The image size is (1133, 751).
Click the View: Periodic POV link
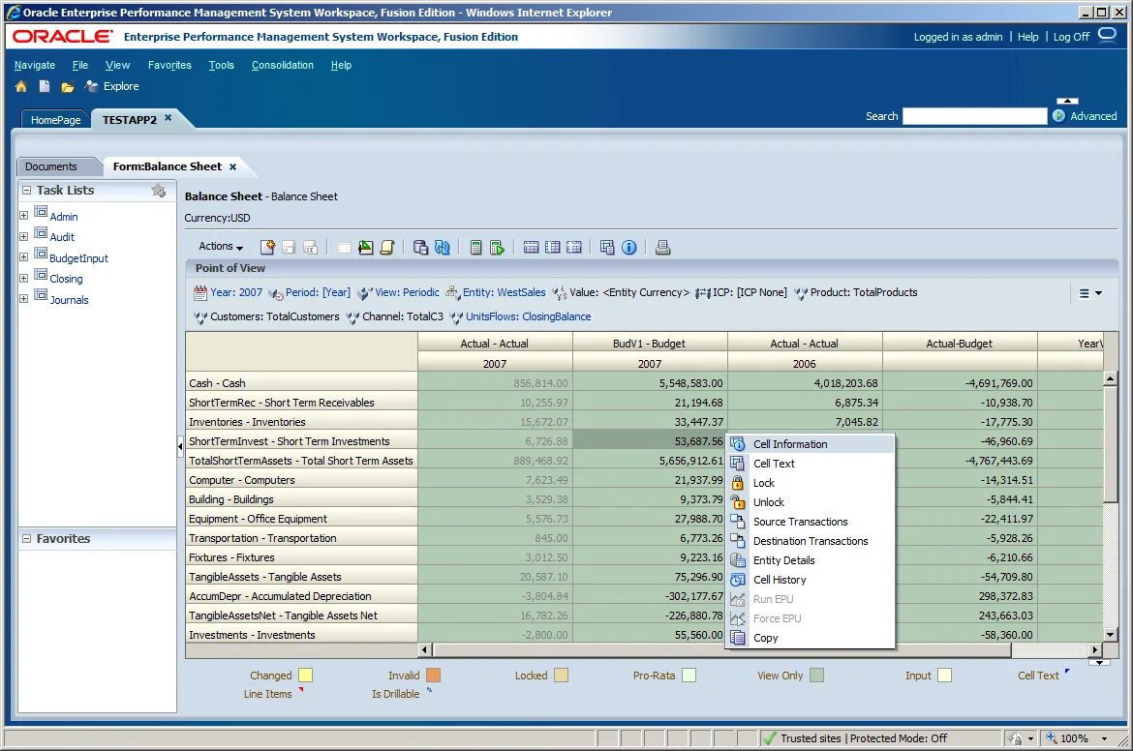407,292
